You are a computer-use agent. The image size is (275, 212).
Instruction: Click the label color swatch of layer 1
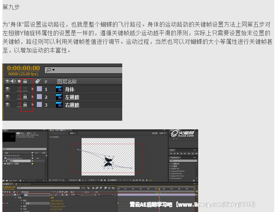[39, 89]
